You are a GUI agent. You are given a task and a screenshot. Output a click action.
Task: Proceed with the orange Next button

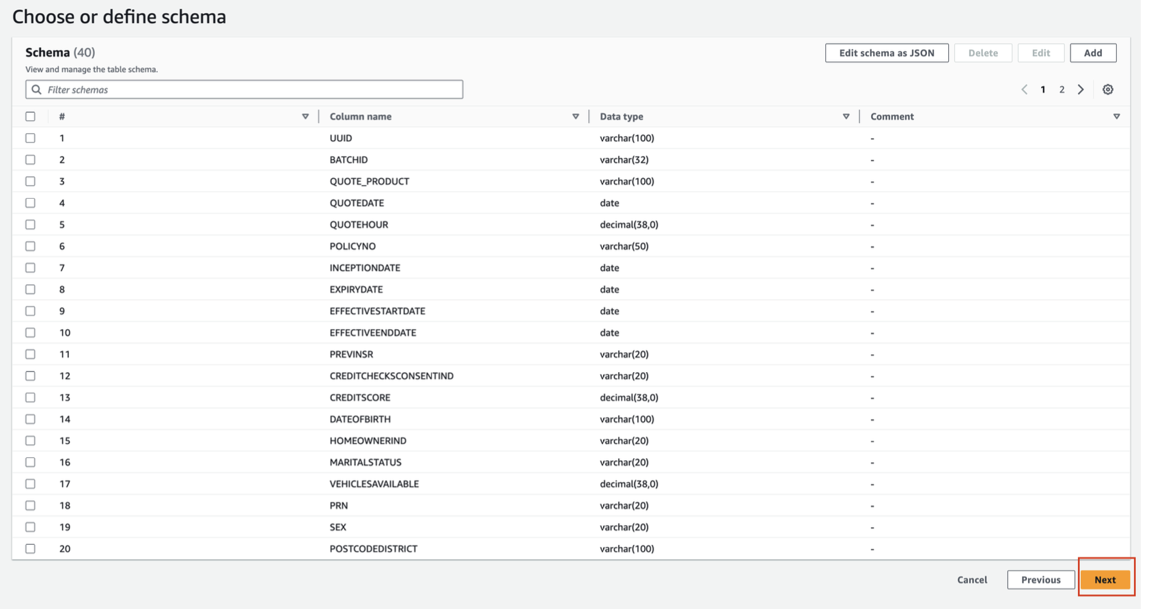1105,580
